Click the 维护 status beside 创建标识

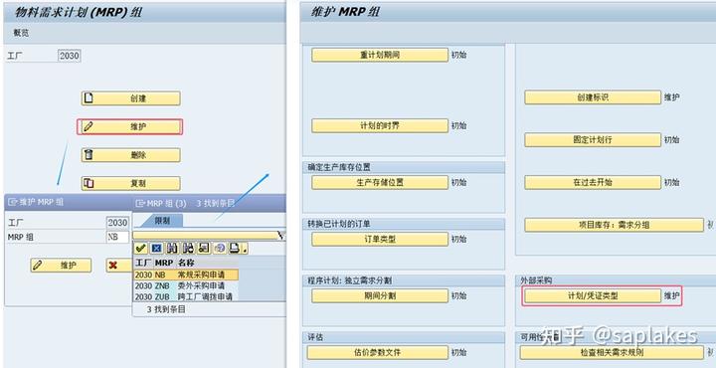(671, 97)
